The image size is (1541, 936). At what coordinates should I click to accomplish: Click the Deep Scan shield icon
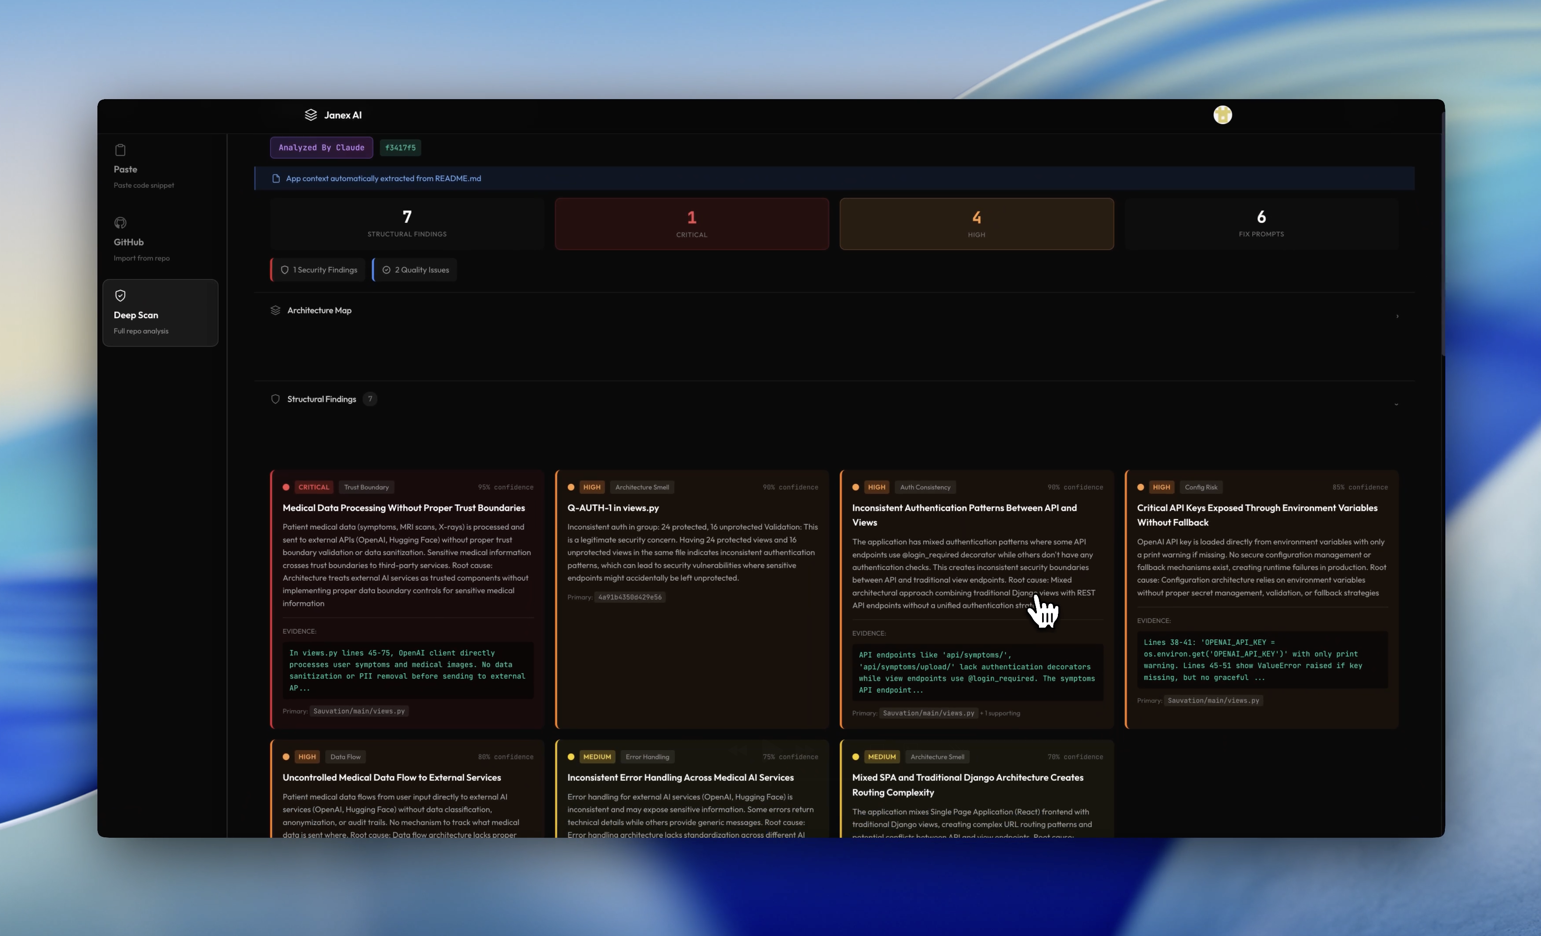(120, 296)
